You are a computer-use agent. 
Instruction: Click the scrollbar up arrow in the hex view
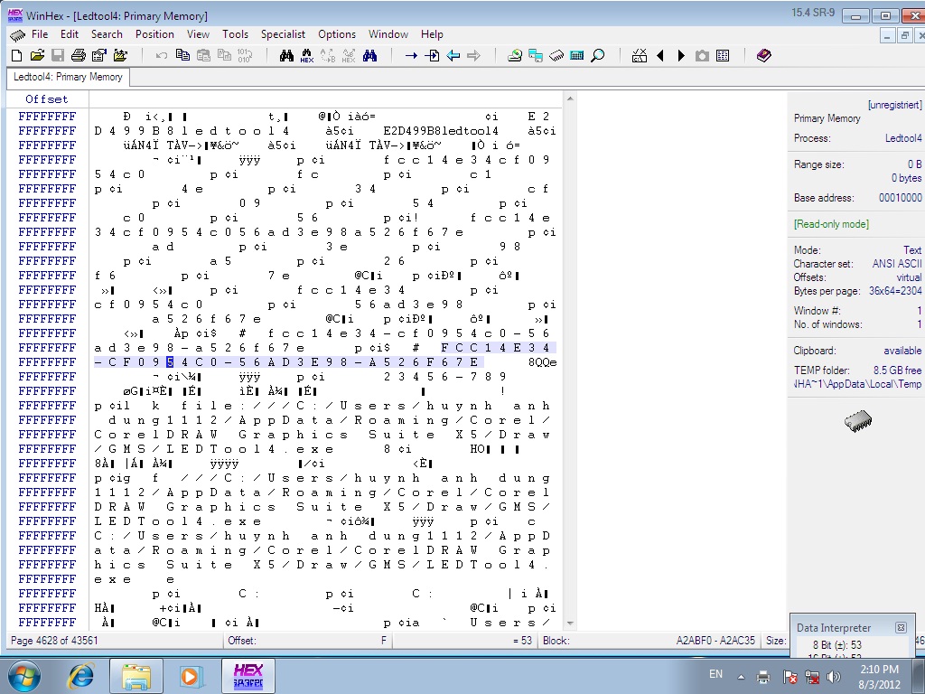[570, 98]
